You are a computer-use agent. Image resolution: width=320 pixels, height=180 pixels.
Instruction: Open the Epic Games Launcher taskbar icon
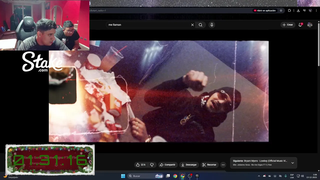click(197, 176)
